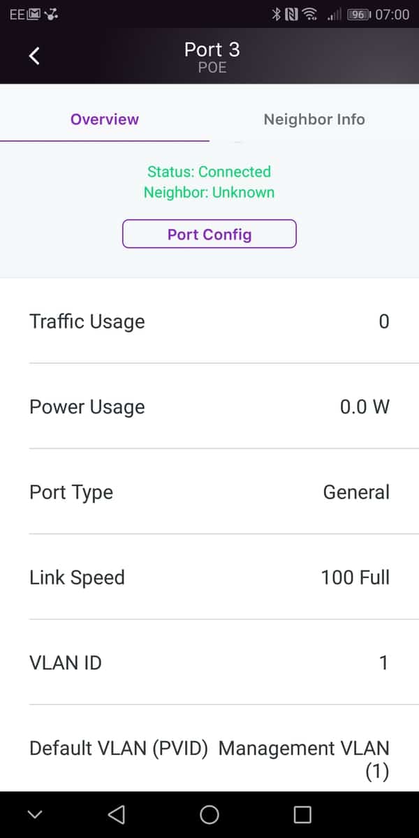Tap the Bluetooth status bar icon
The height and width of the screenshot is (838, 419).
[276, 14]
